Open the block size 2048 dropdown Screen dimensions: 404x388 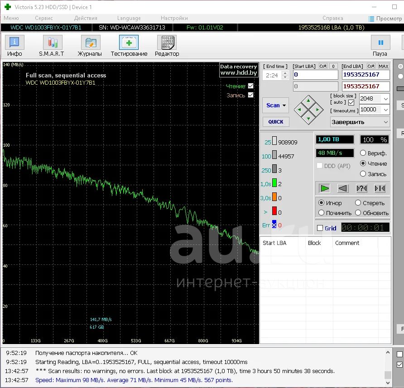tap(386, 99)
